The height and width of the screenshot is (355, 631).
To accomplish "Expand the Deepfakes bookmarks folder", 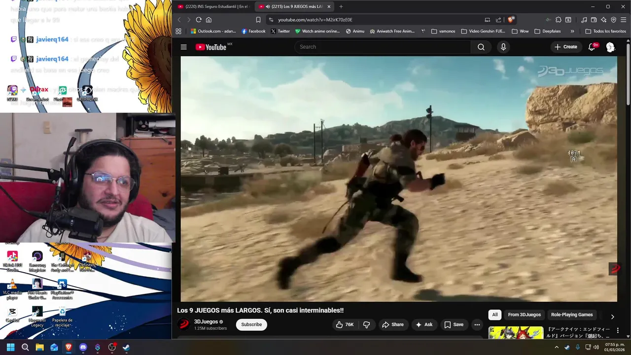I will (548, 31).
